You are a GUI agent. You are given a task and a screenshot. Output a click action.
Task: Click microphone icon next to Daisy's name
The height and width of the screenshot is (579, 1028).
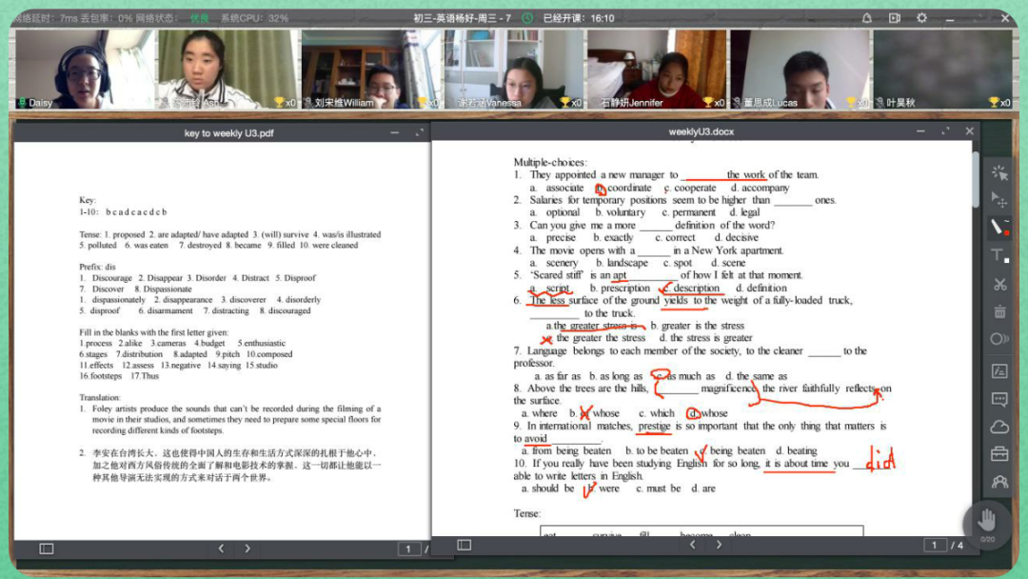tap(22, 103)
